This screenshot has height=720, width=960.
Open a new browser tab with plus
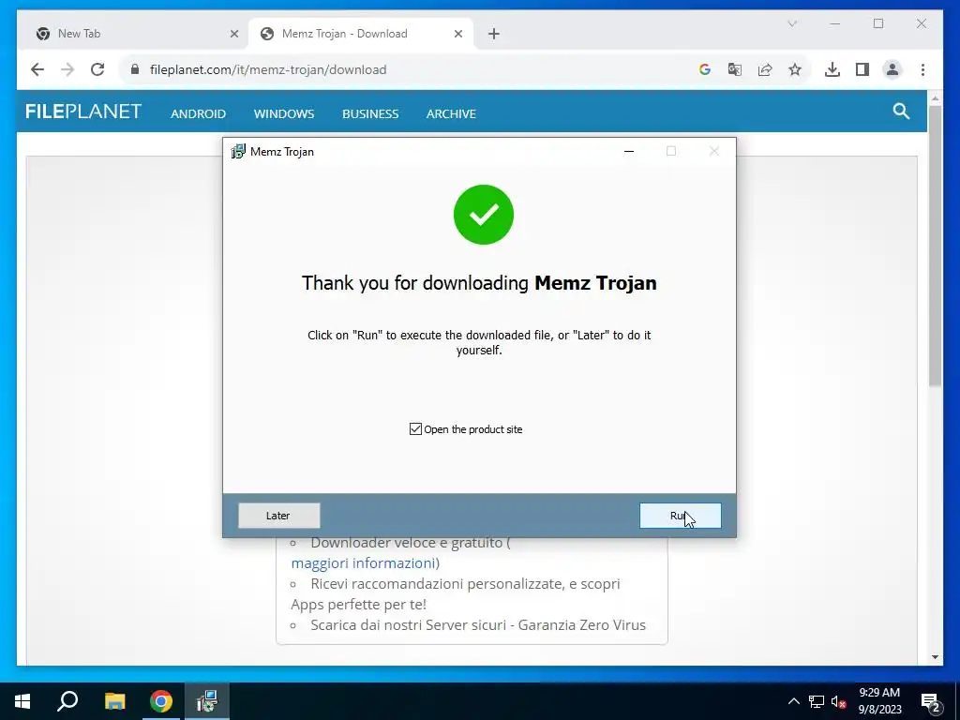tap(494, 34)
